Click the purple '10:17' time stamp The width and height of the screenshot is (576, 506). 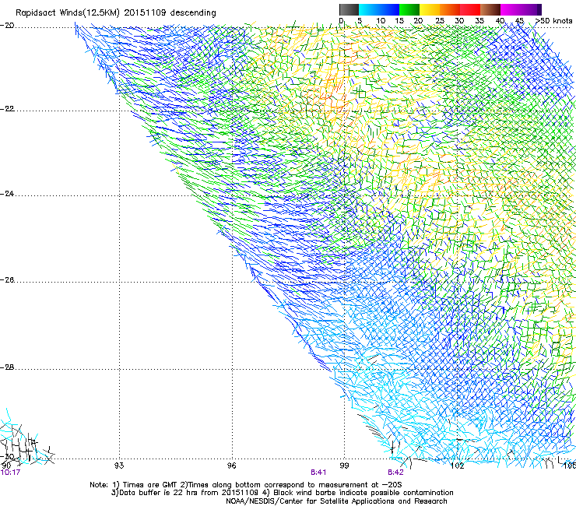point(10,473)
